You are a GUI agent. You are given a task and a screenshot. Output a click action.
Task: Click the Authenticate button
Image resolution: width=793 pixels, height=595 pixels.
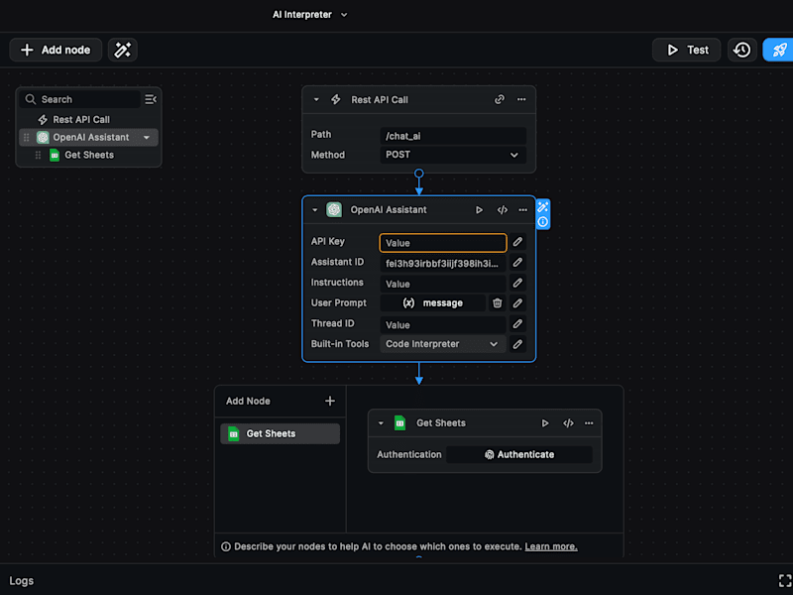click(x=519, y=454)
